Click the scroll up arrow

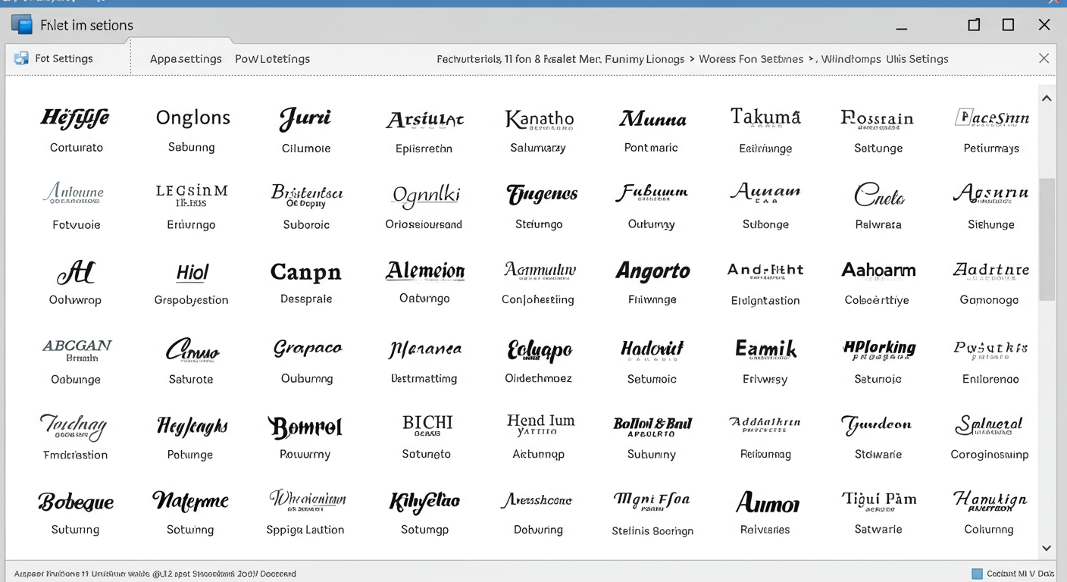[x=1047, y=99]
